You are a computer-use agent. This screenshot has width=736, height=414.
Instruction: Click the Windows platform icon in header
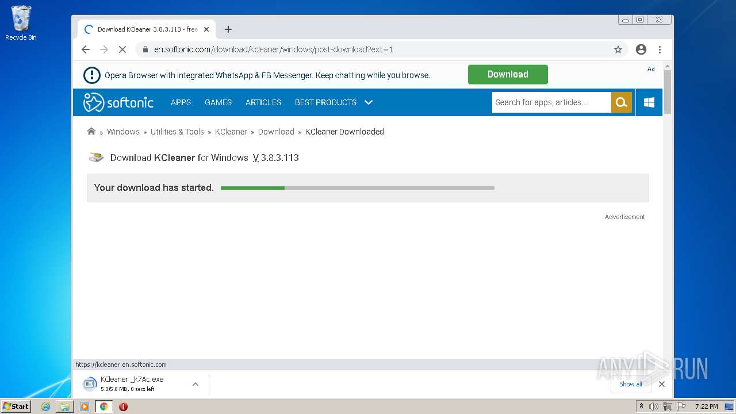(649, 102)
